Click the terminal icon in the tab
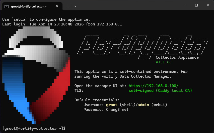The width and height of the screenshot is (214, 133). pos(7,6)
